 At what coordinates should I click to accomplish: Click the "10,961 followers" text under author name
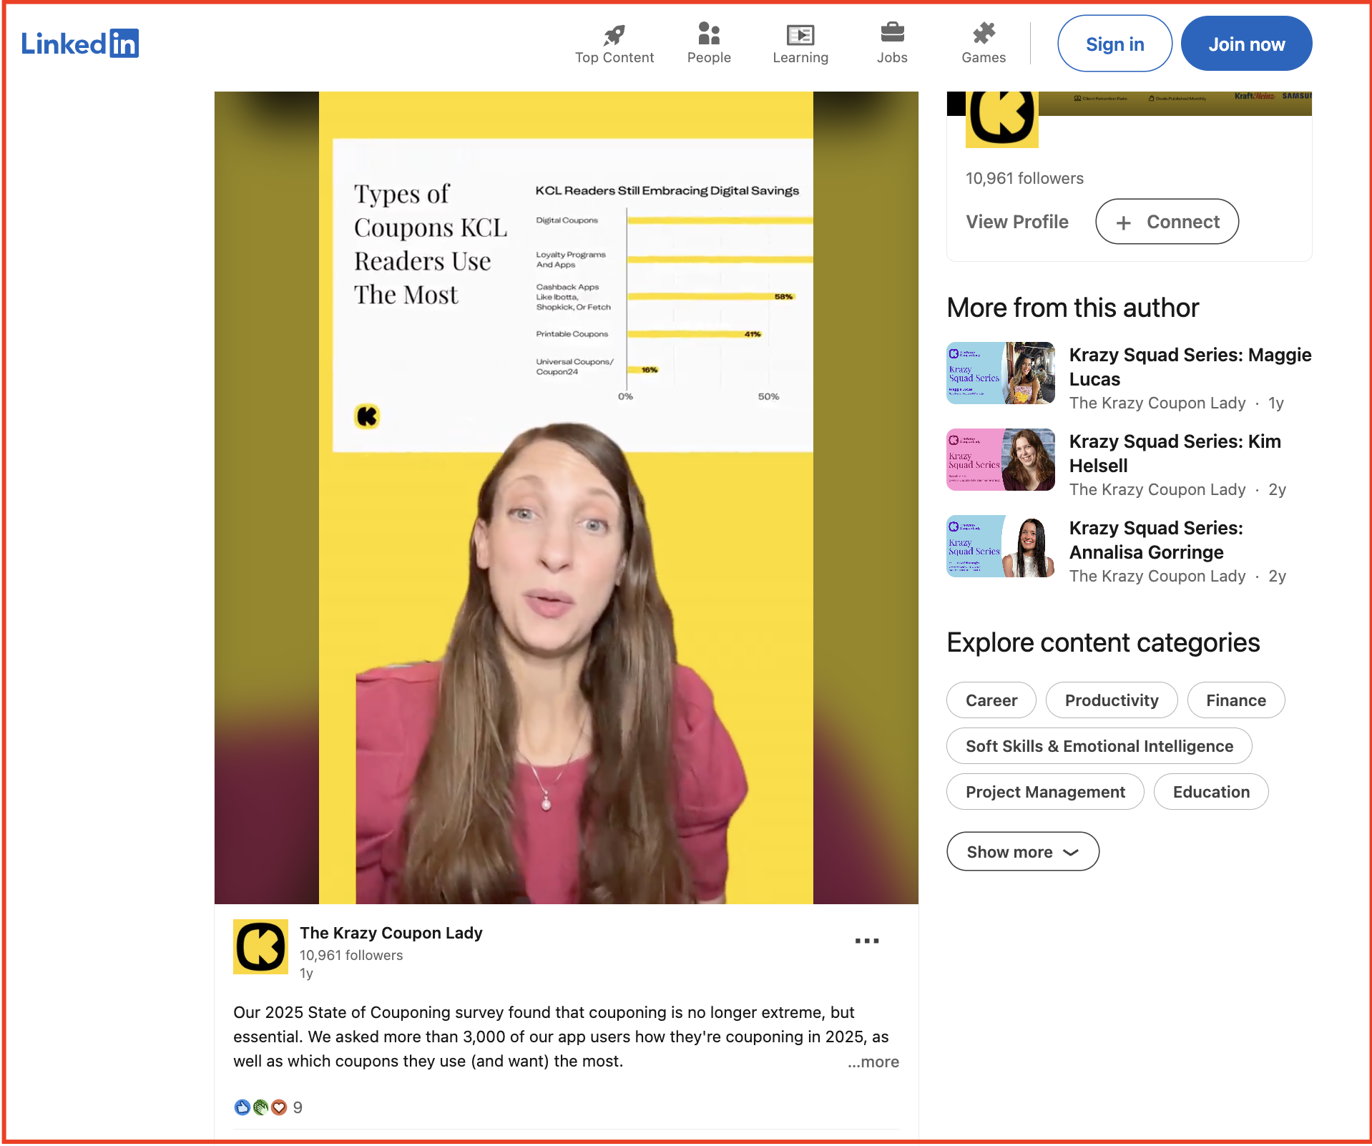click(x=351, y=955)
